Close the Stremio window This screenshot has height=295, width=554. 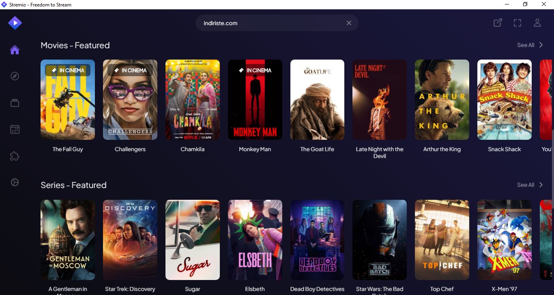point(544,4)
